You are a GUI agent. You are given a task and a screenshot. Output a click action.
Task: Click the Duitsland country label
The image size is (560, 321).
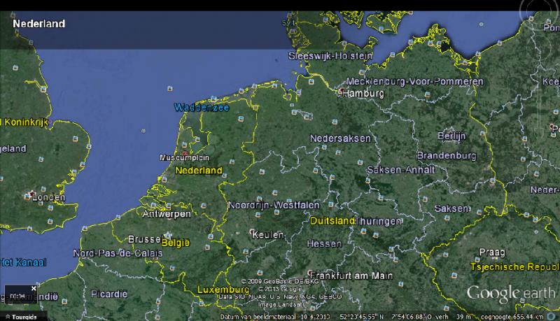click(332, 220)
